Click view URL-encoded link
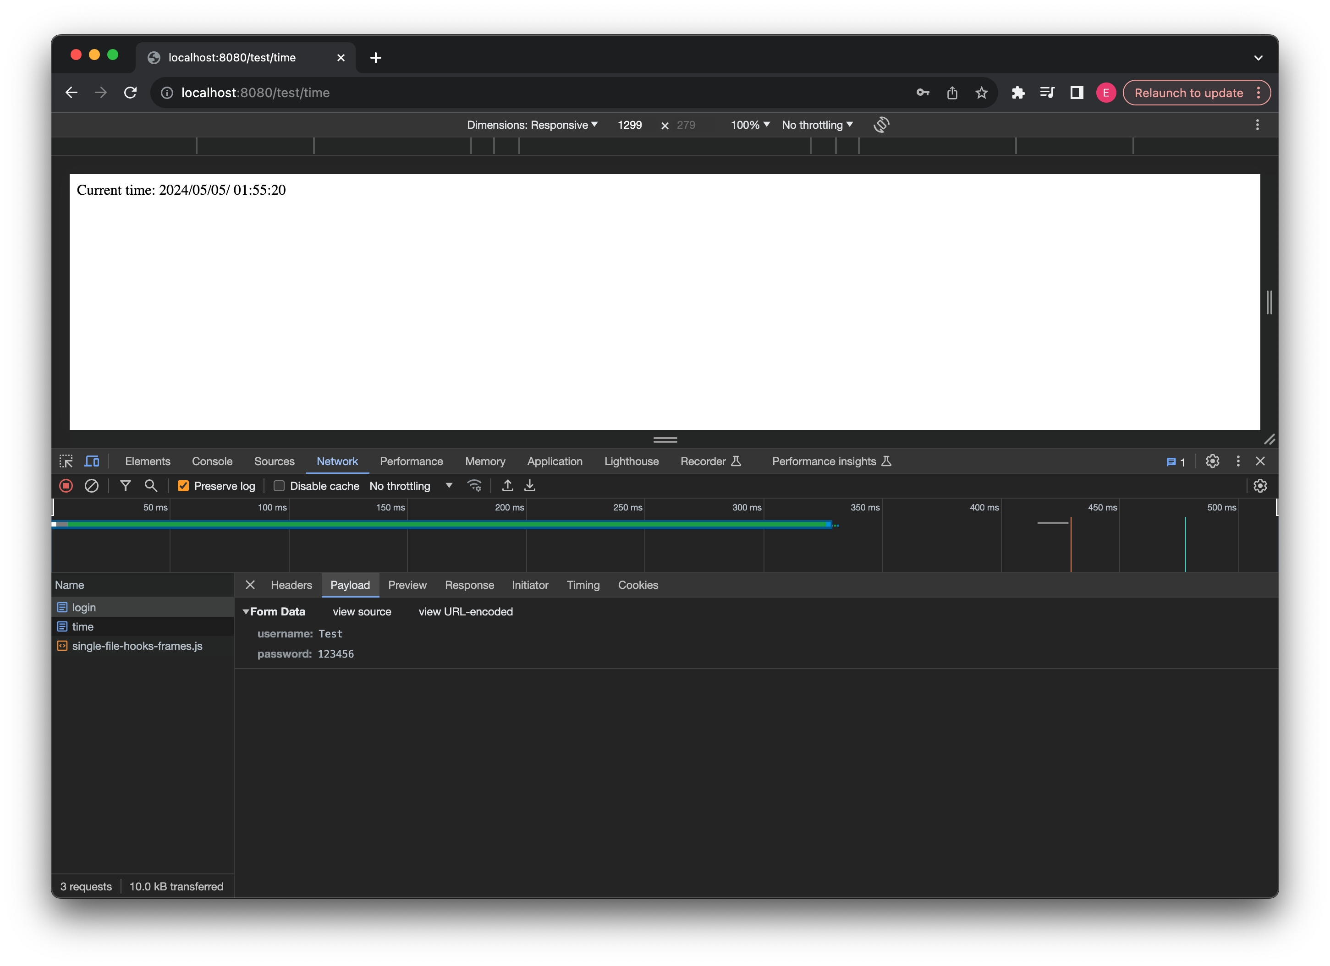1330x966 pixels. 465,612
